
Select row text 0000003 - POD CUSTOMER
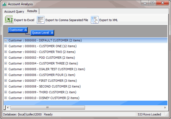[43, 58]
